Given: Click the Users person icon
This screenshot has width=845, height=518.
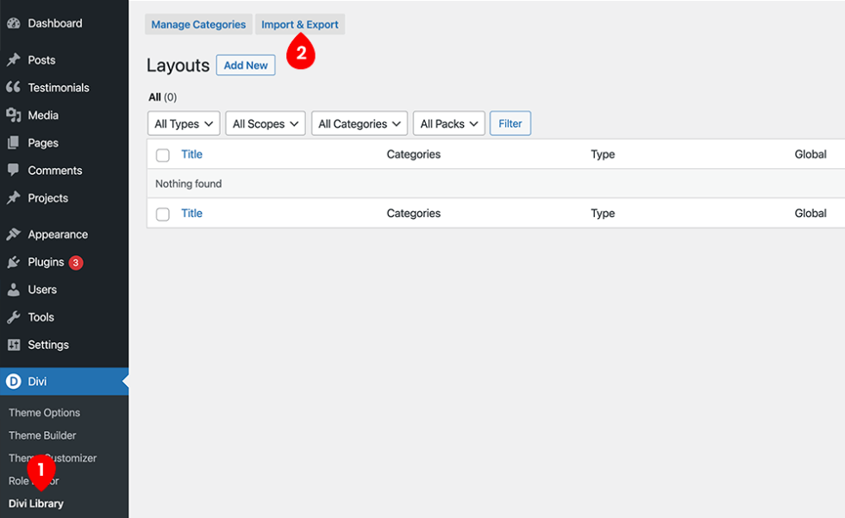Looking at the screenshot, I should [x=14, y=290].
